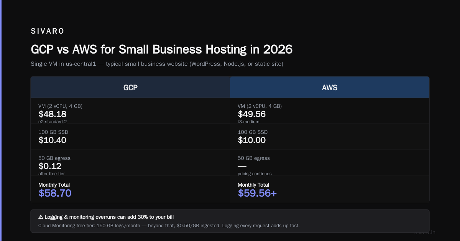Viewport: 460px width, 241px height.
Task: Click the AWS Monthly Total $59.56+
Action: (x=257, y=193)
